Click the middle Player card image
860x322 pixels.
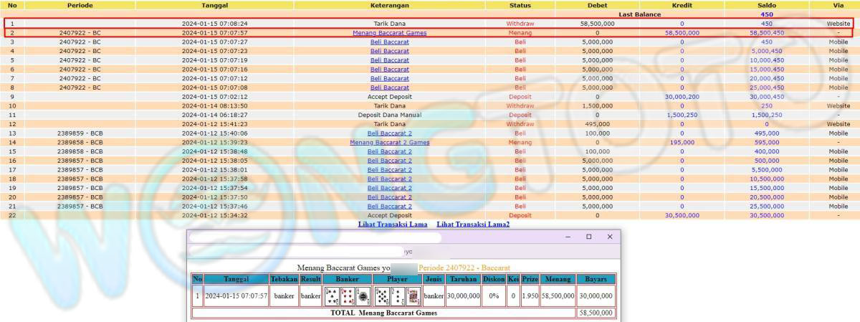[398, 295]
